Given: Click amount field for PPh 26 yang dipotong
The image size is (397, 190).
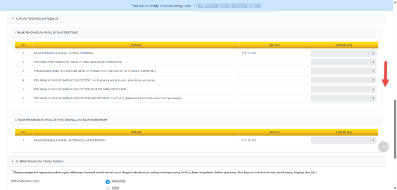Looking at the screenshot, I should 343,53.
